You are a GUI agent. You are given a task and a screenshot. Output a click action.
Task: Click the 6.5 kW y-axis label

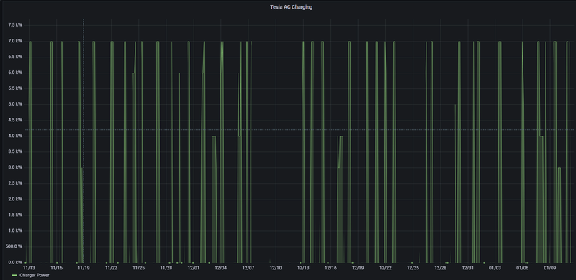(15, 57)
